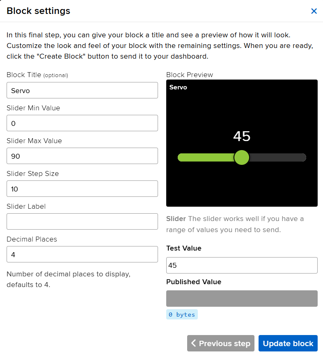Click the Block Title input containing Servo
The width and height of the screenshot is (323, 358).
[x=82, y=90]
